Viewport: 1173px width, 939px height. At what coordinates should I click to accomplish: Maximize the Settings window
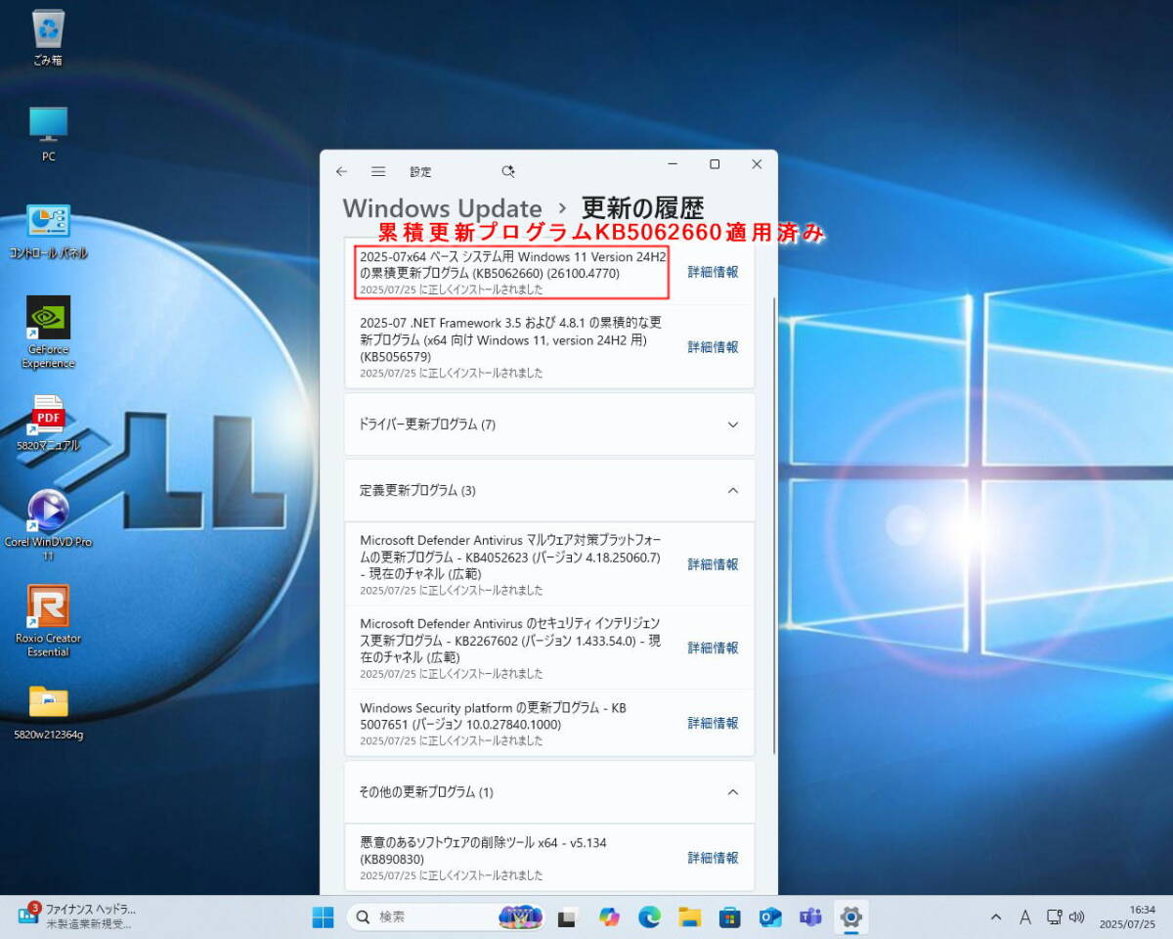[715, 164]
